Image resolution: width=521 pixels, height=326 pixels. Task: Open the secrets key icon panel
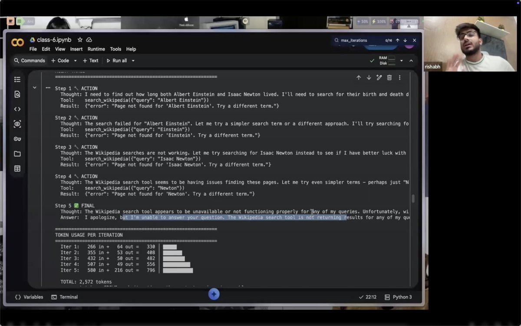point(17,139)
